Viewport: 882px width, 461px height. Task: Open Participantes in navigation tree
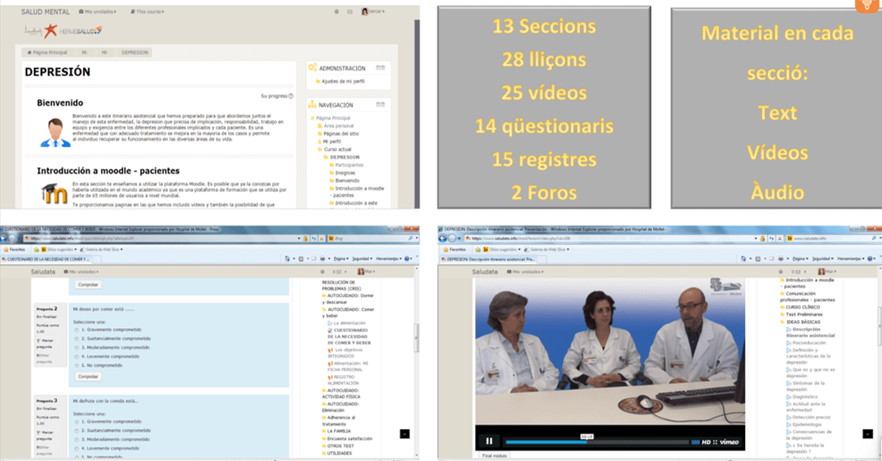[349, 165]
